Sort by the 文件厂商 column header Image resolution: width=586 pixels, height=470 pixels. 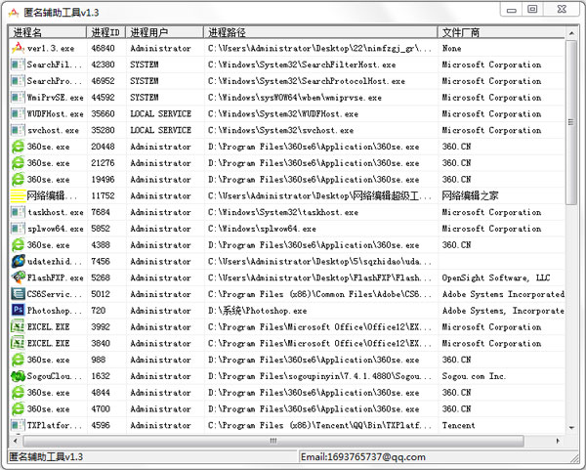[x=502, y=32]
